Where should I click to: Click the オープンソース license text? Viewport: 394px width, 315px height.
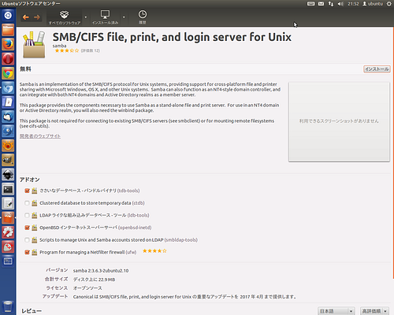pyautogui.click(x=87, y=288)
